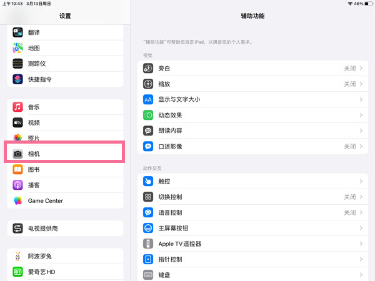Expand the 动态效果 row chevron
This screenshot has width=375, height=281.
(361, 115)
